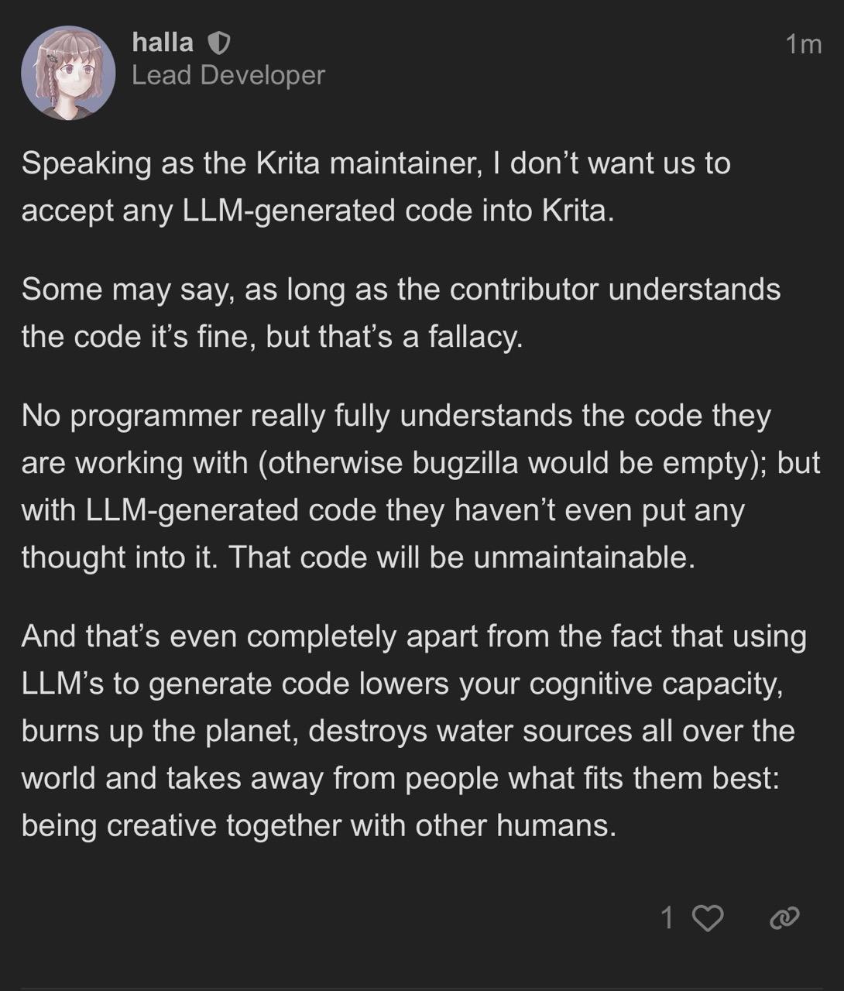Click the word 'contributor' in the second paragraph
844x991 pixels.
click(524, 290)
